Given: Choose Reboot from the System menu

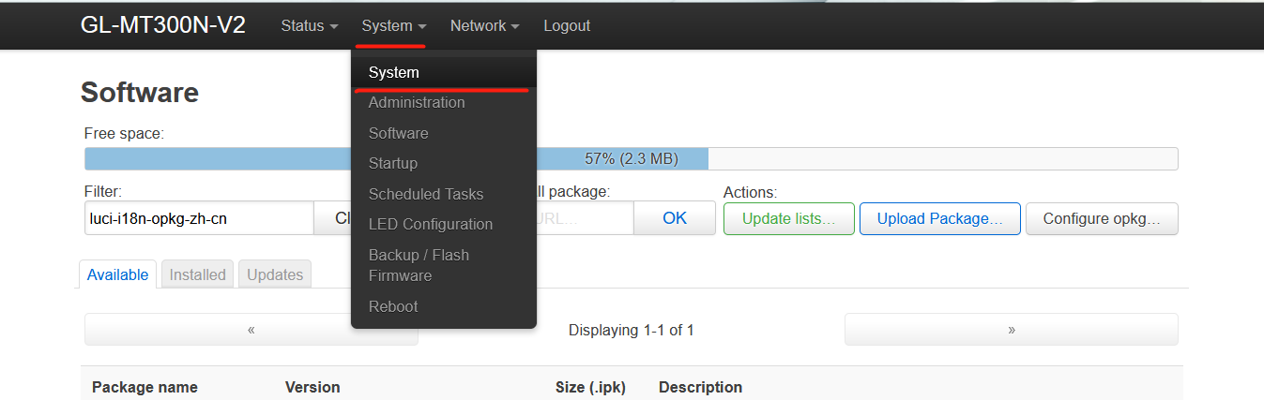Looking at the screenshot, I should [x=393, y=306].
